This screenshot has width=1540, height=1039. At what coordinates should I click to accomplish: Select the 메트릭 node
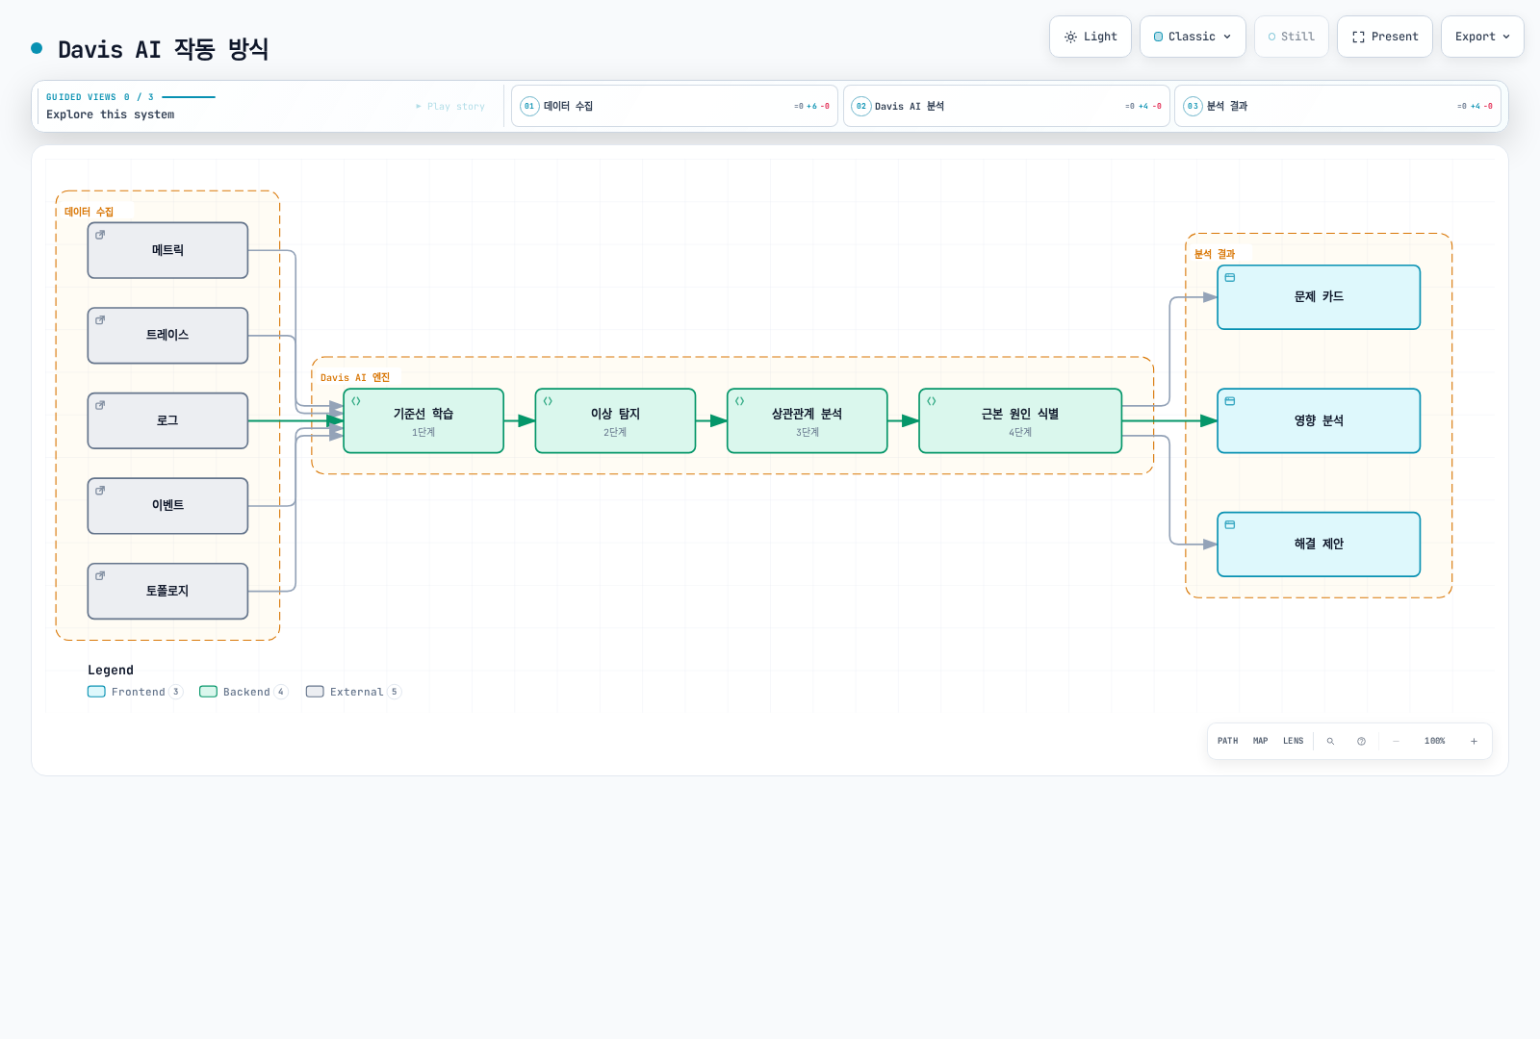pos(167,250)
